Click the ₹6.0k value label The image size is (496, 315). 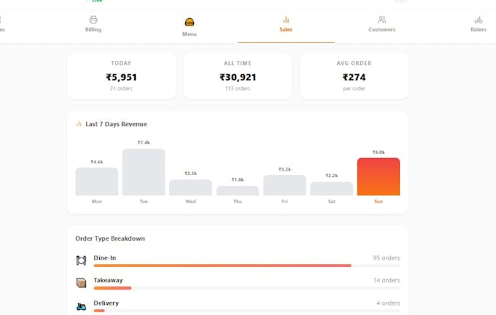(379, 152)
